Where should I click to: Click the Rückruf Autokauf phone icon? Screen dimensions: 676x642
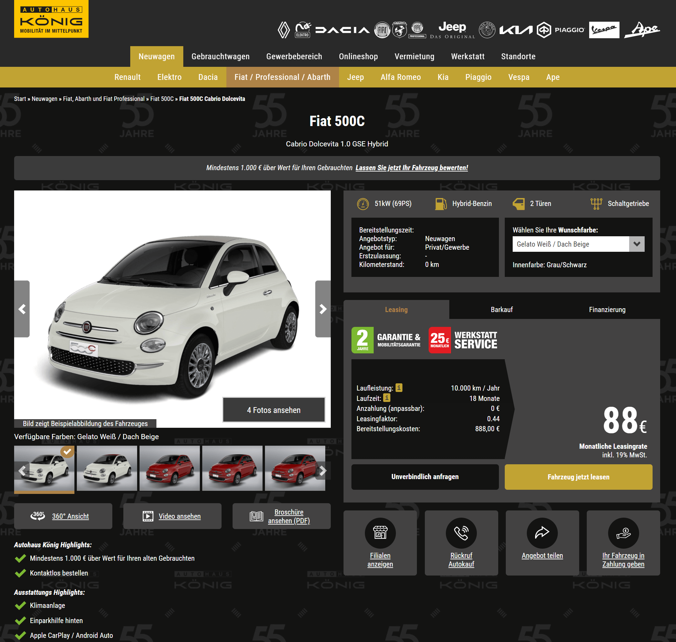tap(461, 533)
